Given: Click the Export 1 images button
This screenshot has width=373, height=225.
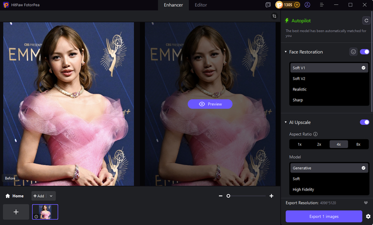Looking at the screenshot, I should (x=323, y=216).
